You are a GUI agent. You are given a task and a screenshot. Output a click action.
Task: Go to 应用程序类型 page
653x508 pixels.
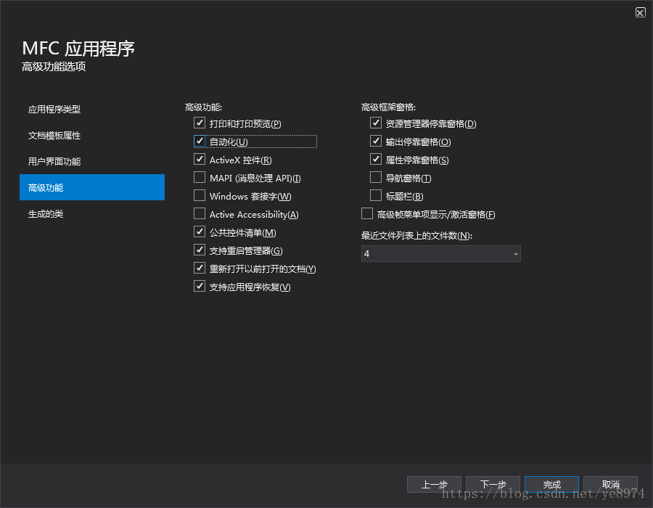click(x=92, y=109)
